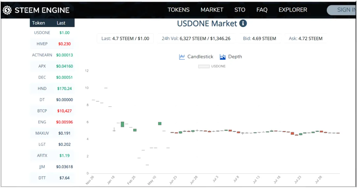Image resolution: width=357 pixels, height=188 pixels.
Task: Select the AFITX token row
Action: click(52, 156)
